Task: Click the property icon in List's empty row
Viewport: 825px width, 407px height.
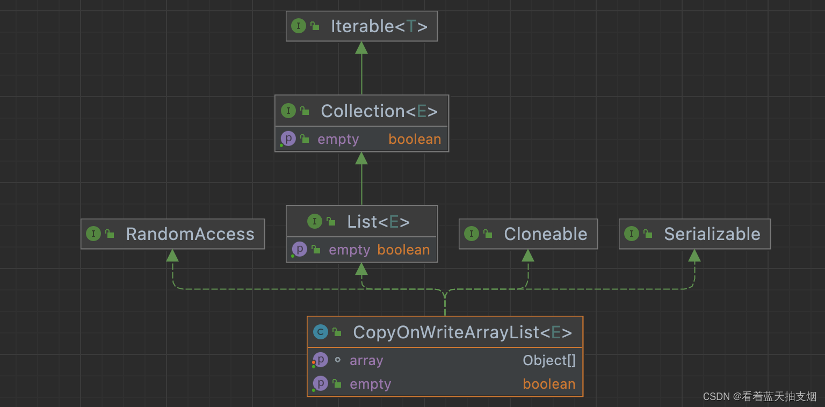Action: (299, 250)
